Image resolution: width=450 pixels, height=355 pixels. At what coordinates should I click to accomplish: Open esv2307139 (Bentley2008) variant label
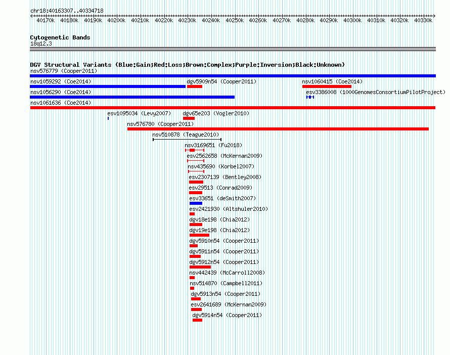pos(226,177)
